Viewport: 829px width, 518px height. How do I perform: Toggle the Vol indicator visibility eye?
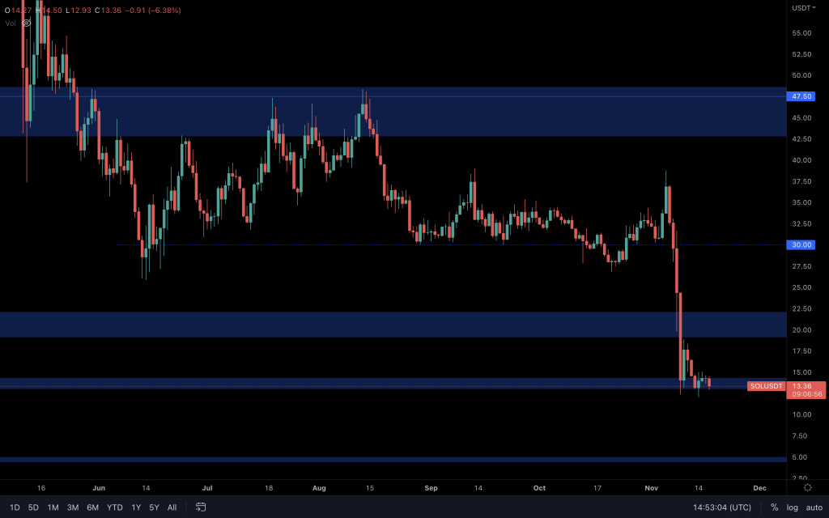(27, 23)
